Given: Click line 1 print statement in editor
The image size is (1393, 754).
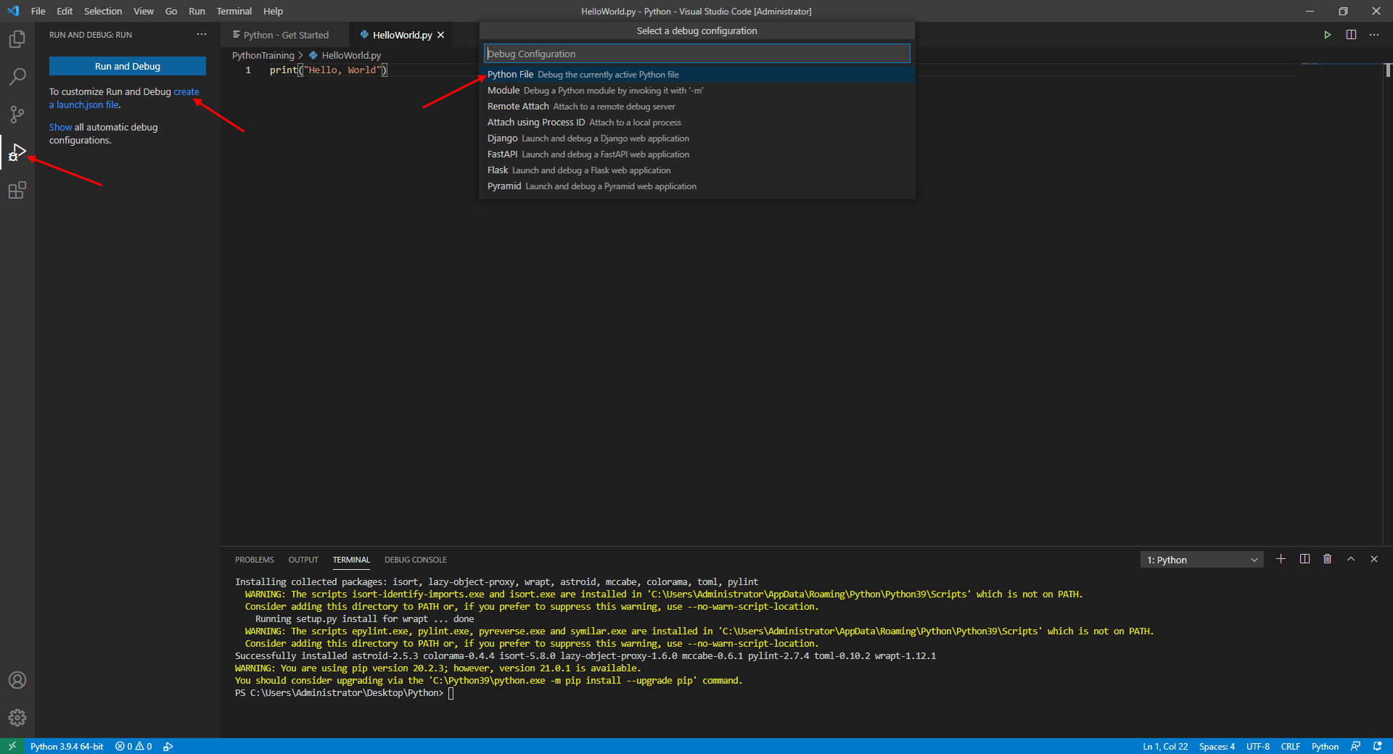Looking at the screenshot, I should 329,70.
